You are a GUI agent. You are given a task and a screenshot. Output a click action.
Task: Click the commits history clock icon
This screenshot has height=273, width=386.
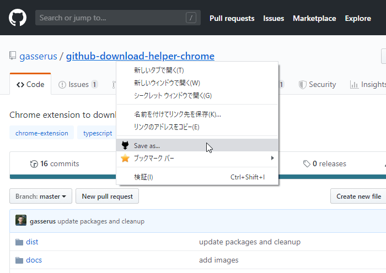pyautogui.click(x=34, y=164)
